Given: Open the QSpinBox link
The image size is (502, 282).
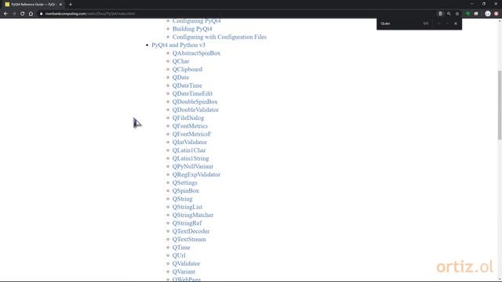Looking at the screenshot, I should coord(186,191).
